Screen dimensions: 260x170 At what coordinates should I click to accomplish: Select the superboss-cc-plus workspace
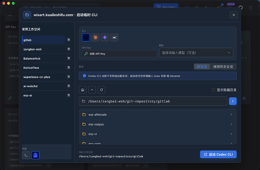tap(43, 77)
